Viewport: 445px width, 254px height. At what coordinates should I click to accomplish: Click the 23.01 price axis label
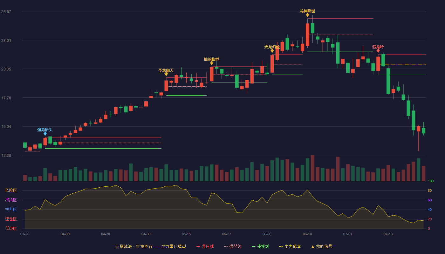6,40
